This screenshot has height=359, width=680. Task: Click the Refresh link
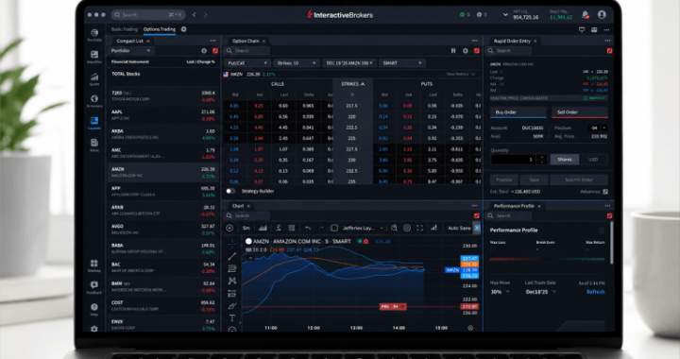[595, 292]
